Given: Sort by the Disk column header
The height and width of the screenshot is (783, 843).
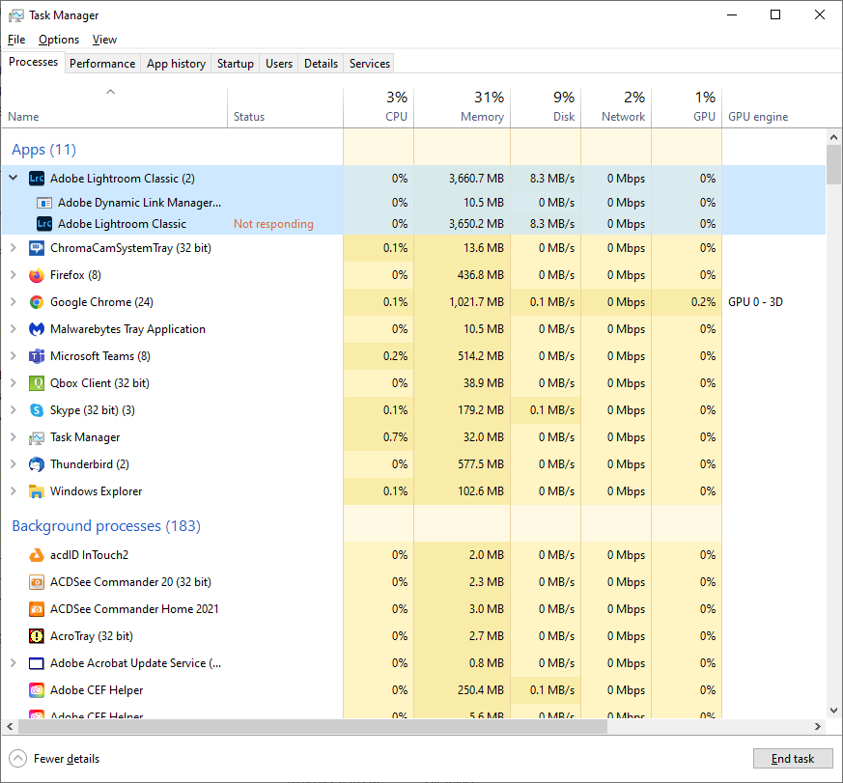Looking at the screenshot, I should (546, 107).
